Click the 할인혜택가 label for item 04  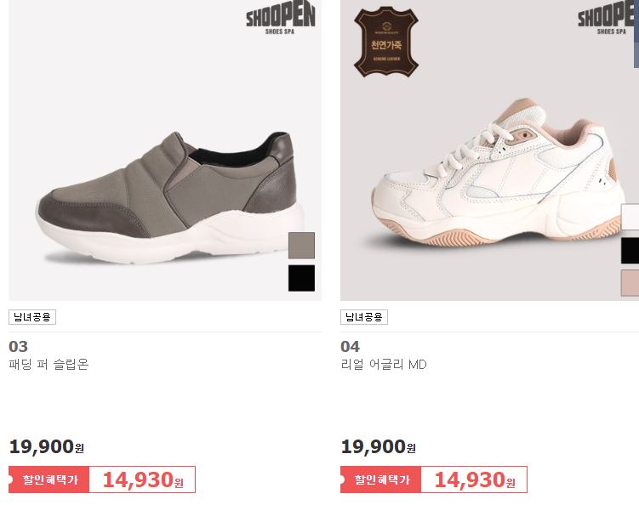coord(380,479)
